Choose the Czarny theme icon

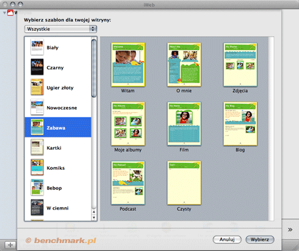click(x=37, y=67)
